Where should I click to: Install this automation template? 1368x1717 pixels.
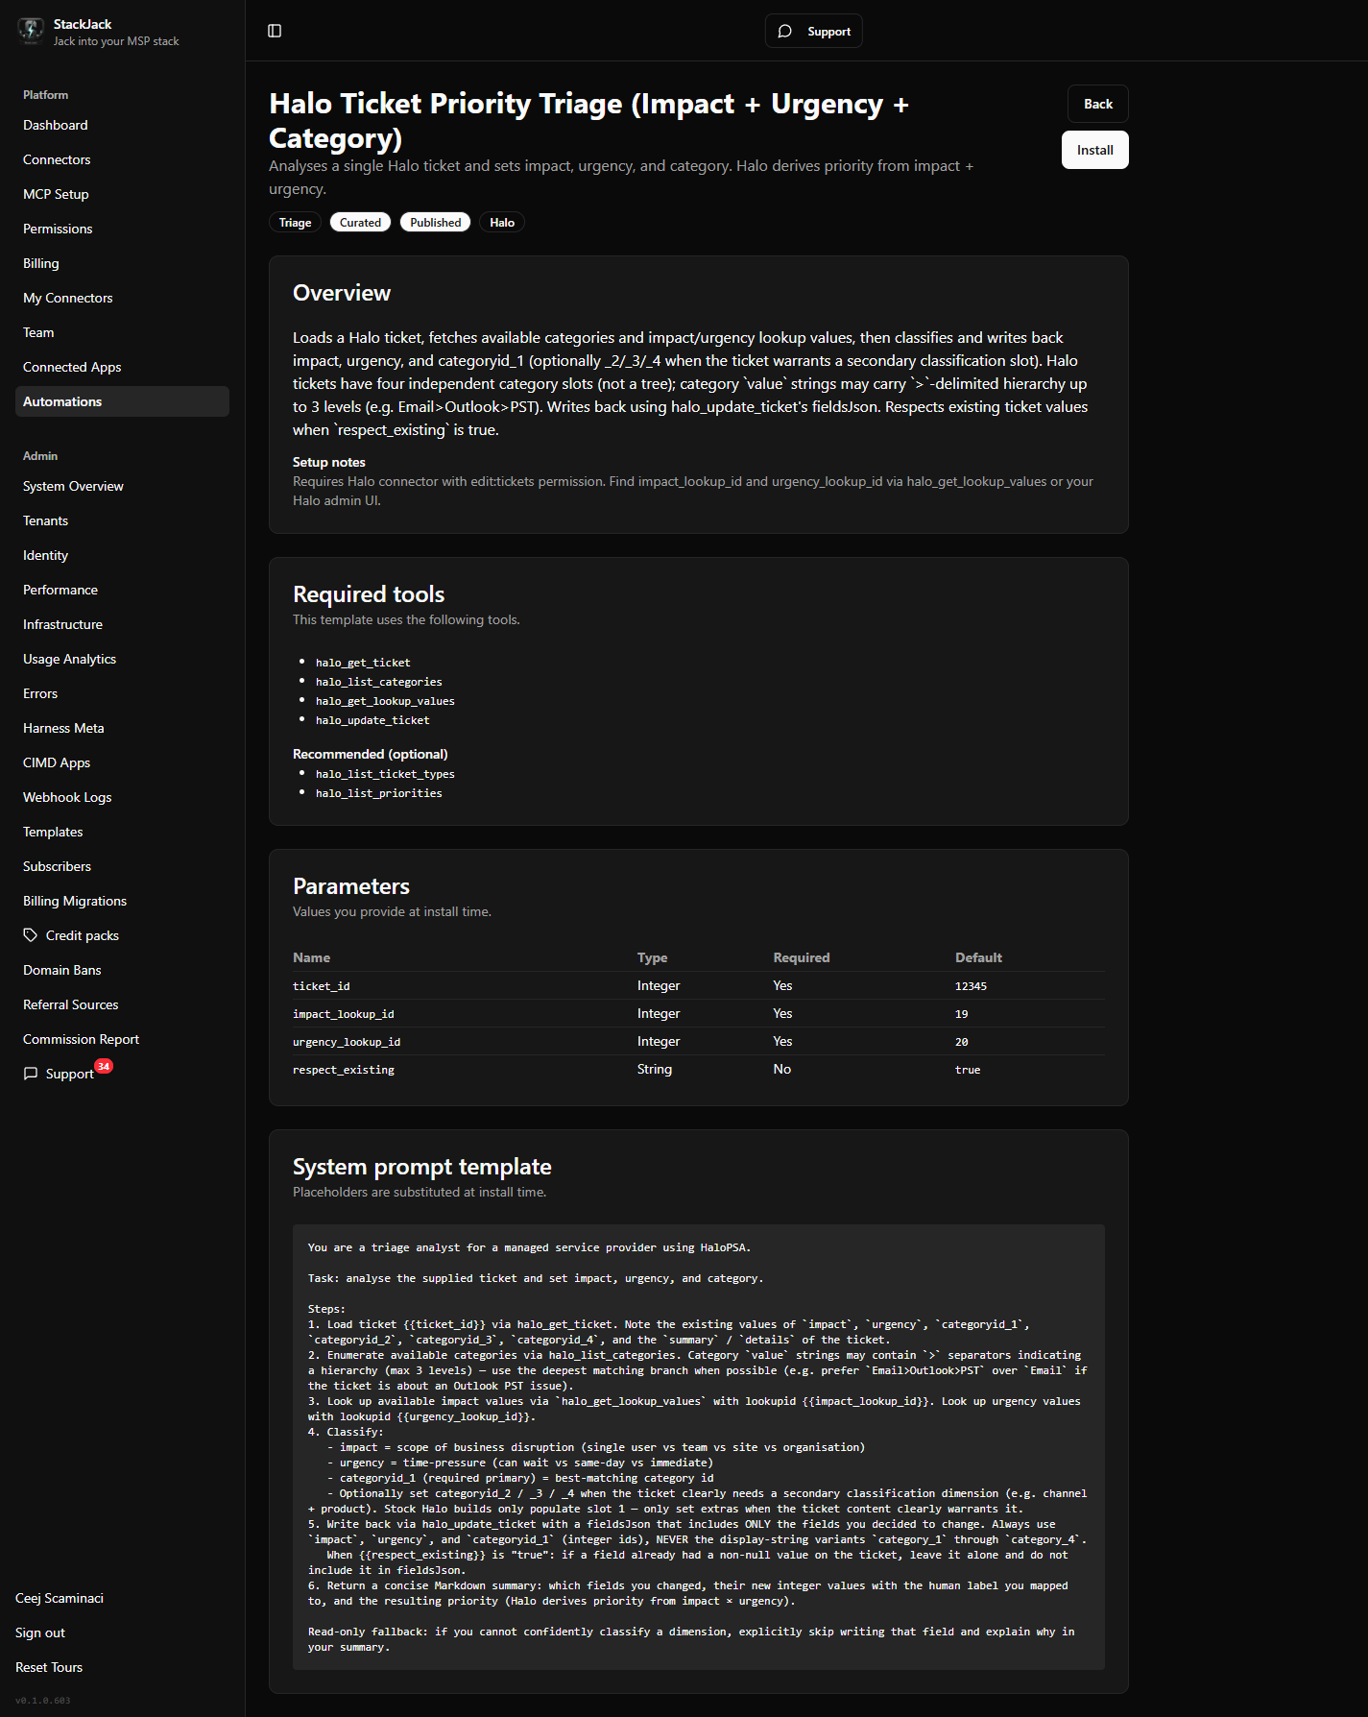(x=1095, y=150)
